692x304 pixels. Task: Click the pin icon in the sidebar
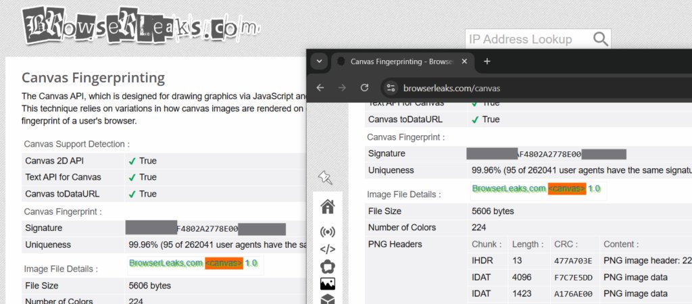pos(325,178)
